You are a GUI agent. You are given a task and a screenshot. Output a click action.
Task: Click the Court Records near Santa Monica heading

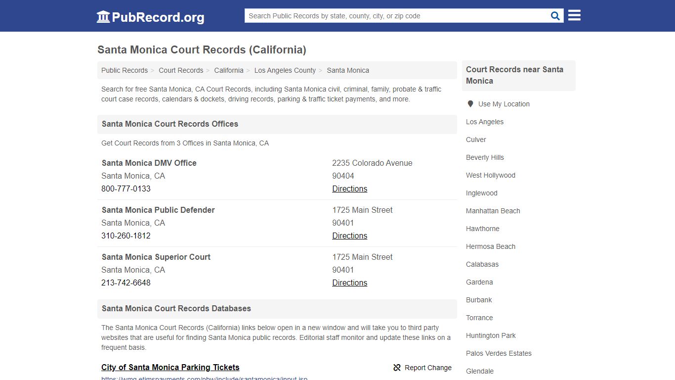click(x=514, y=75)
